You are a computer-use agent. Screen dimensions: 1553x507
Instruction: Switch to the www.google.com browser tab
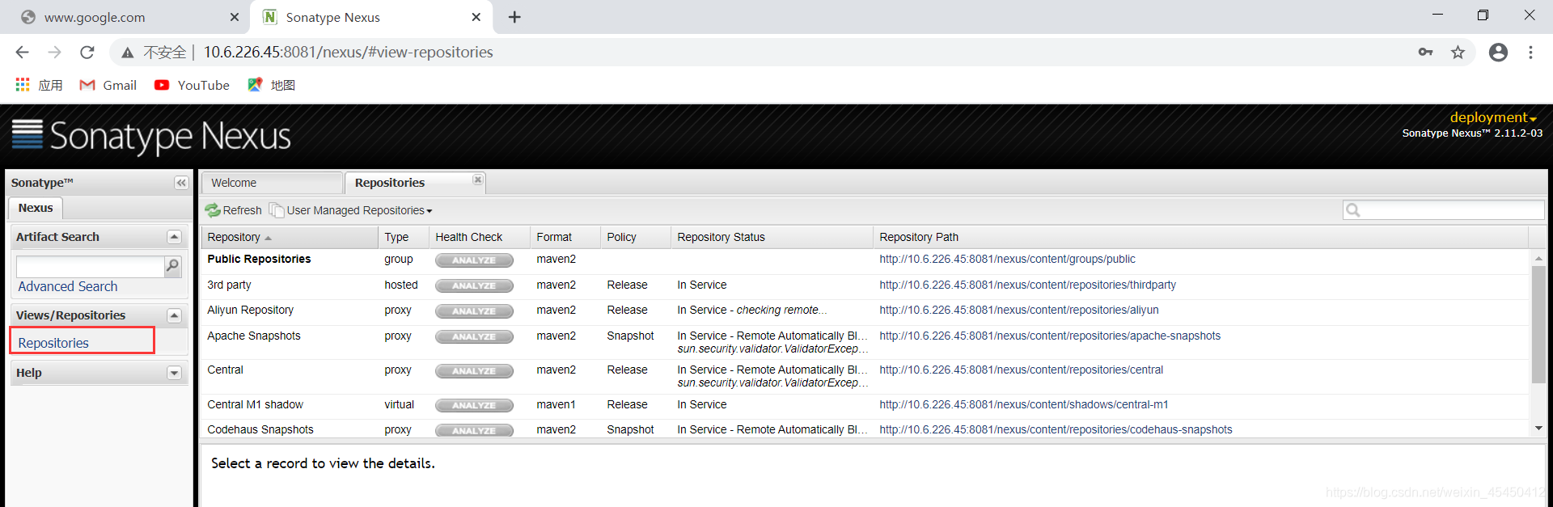125,17
